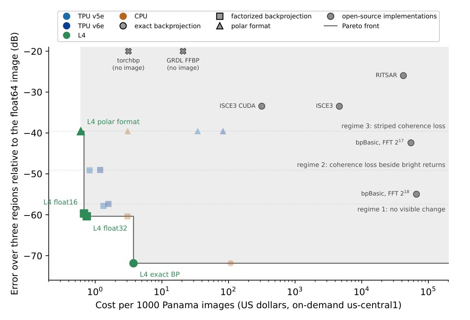The width and height of the screenshot is (470, 320).
Task: Click the TPU v6e legend color dot
Action: tap(67, 26)
